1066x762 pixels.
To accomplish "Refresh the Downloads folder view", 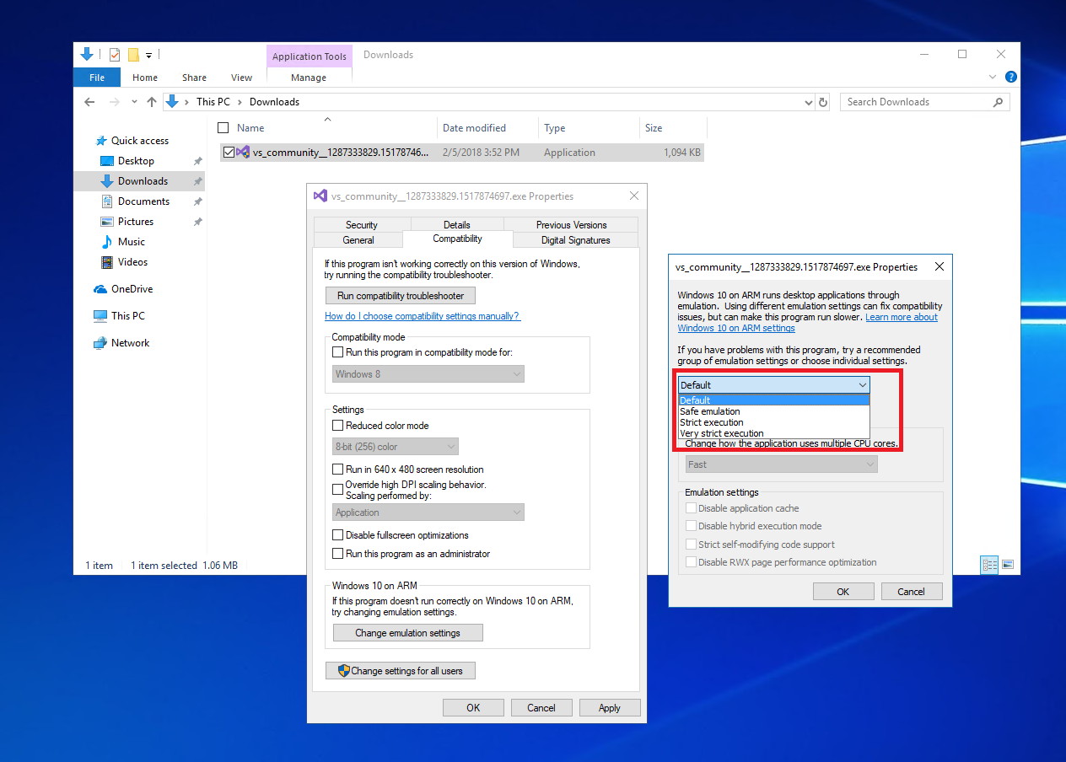I will pos(824,102).
